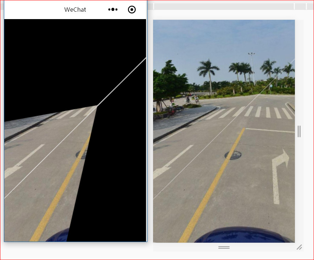The width and height of the screenshot is (314, 260).
Task: Open the three-dot menu beside WeChat title
Action: pos(113,10)
